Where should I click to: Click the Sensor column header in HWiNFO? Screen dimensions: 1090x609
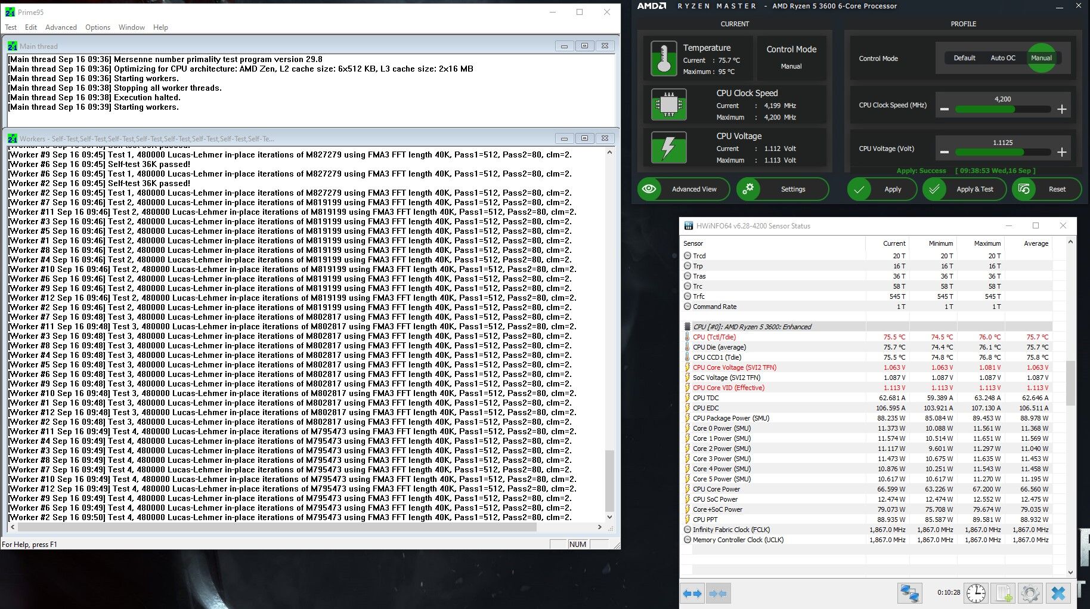click(x=773, y=243)
